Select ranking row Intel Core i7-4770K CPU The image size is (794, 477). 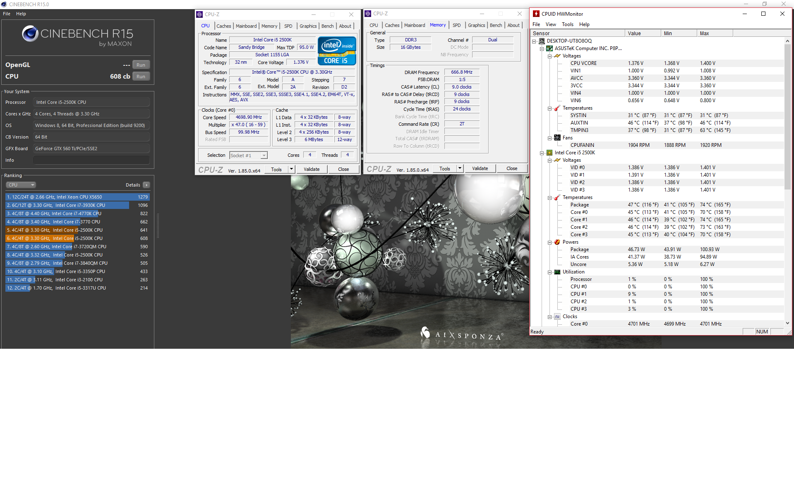point(78,213)
